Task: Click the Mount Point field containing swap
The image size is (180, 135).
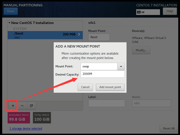Action: (x=99, y=67)
